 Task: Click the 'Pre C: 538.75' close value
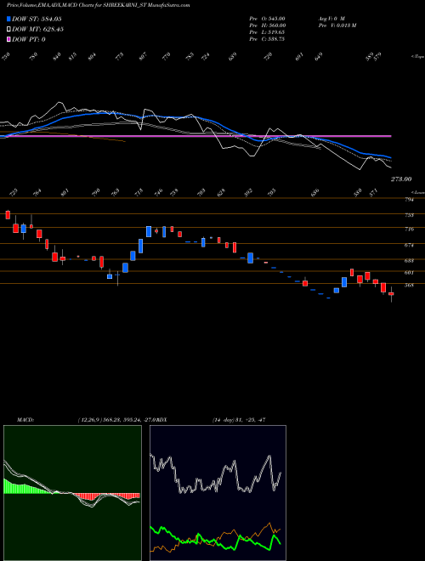tap(267, 39)
